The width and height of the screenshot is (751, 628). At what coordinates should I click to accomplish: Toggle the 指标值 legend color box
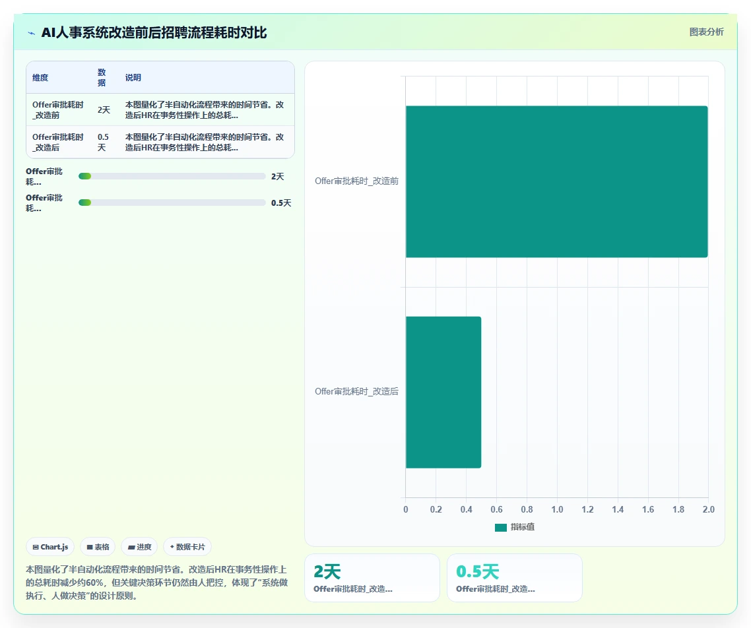coord(500,527)
